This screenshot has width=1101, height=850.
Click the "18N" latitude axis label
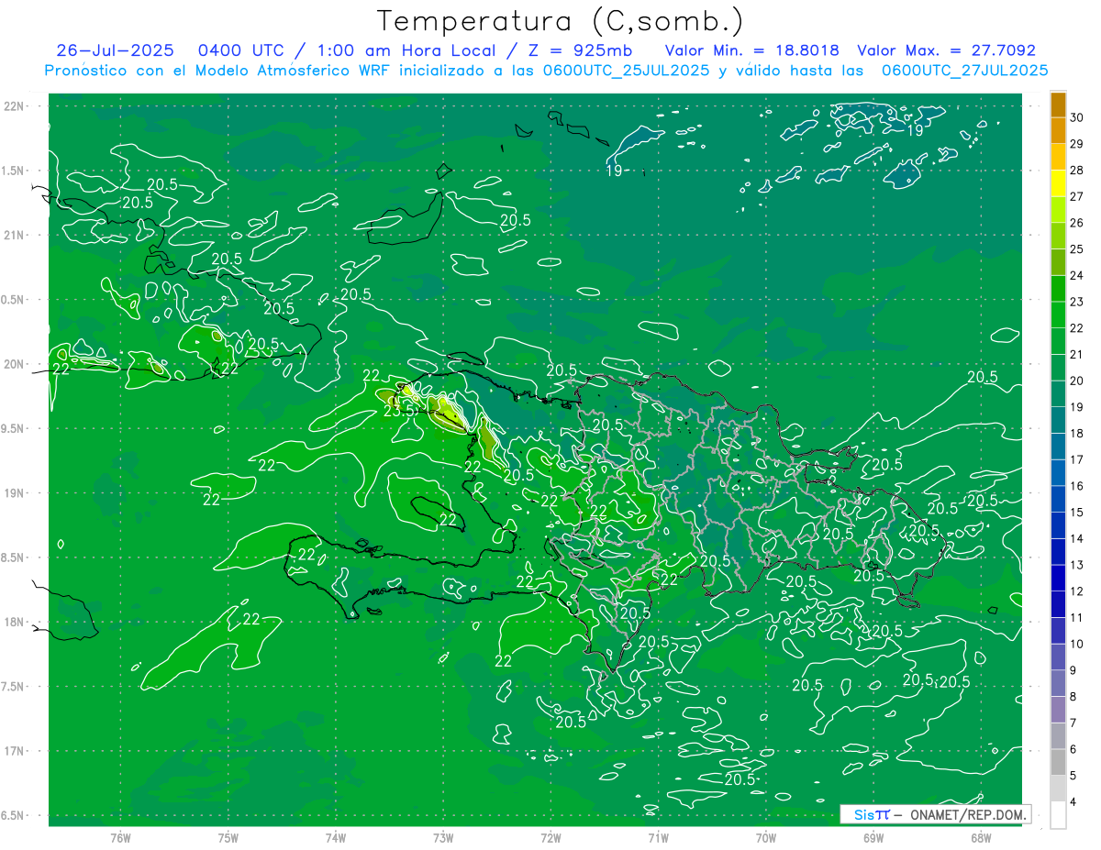(15, 622)
